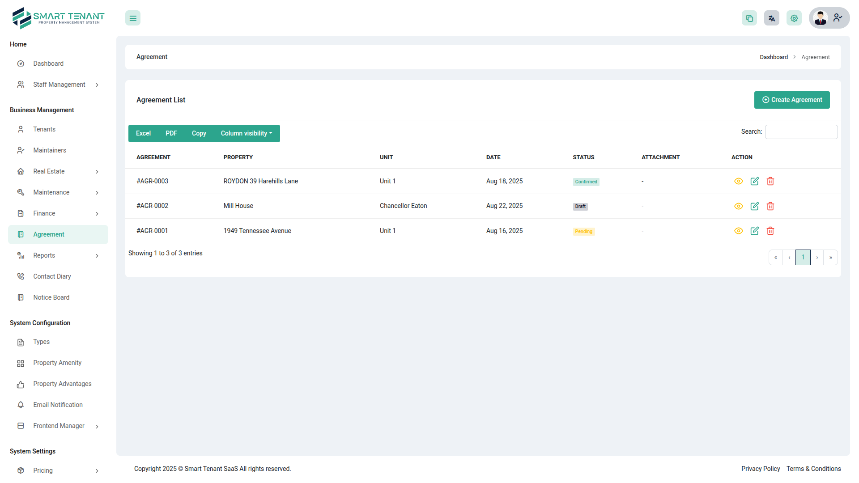Open the Column visibility dropdown
The width and height of the screenshot is (859, 483).
tap(246, 133)
